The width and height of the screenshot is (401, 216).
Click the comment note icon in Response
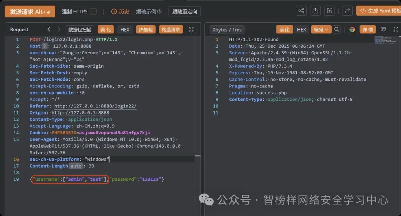[383, 29]
